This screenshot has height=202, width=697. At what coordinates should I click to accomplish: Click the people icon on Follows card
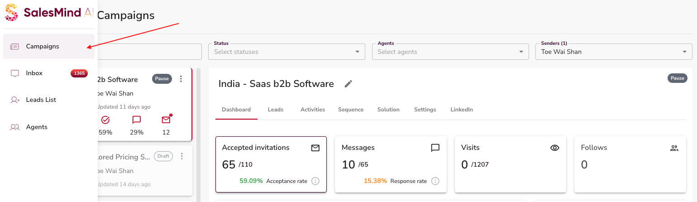(x=674, y=148)
